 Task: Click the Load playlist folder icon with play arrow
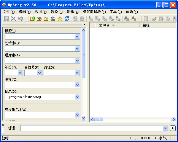46,19
